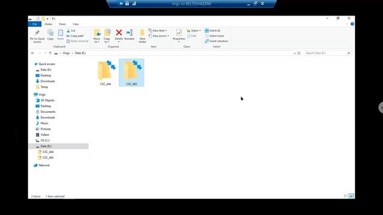Viewport: 383px width, 215px height.
Task: Open Desktop under Quick access
Action: tap(45, 75)
